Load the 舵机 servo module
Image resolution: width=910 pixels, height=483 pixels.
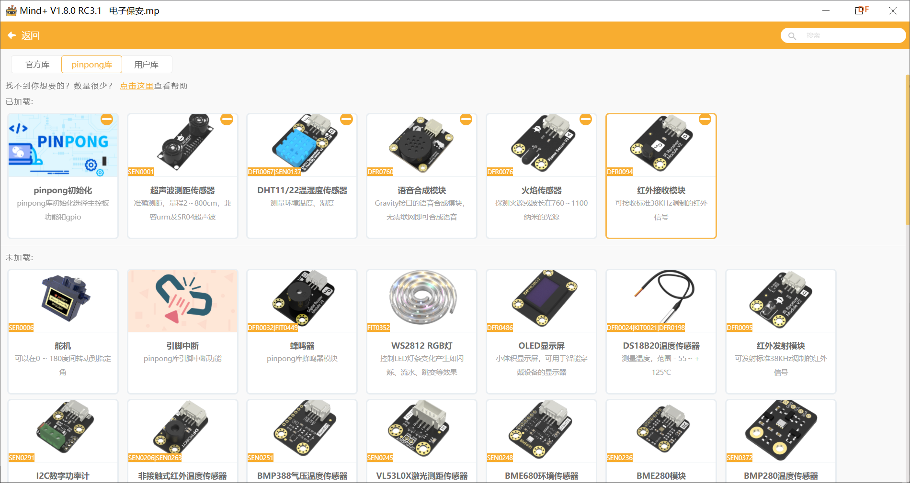tap(63, 331)
